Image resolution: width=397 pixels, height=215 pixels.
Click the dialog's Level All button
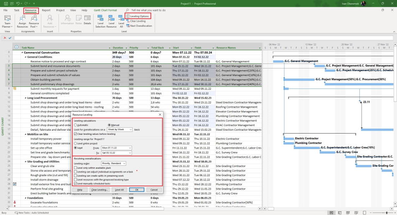[120, 190]
